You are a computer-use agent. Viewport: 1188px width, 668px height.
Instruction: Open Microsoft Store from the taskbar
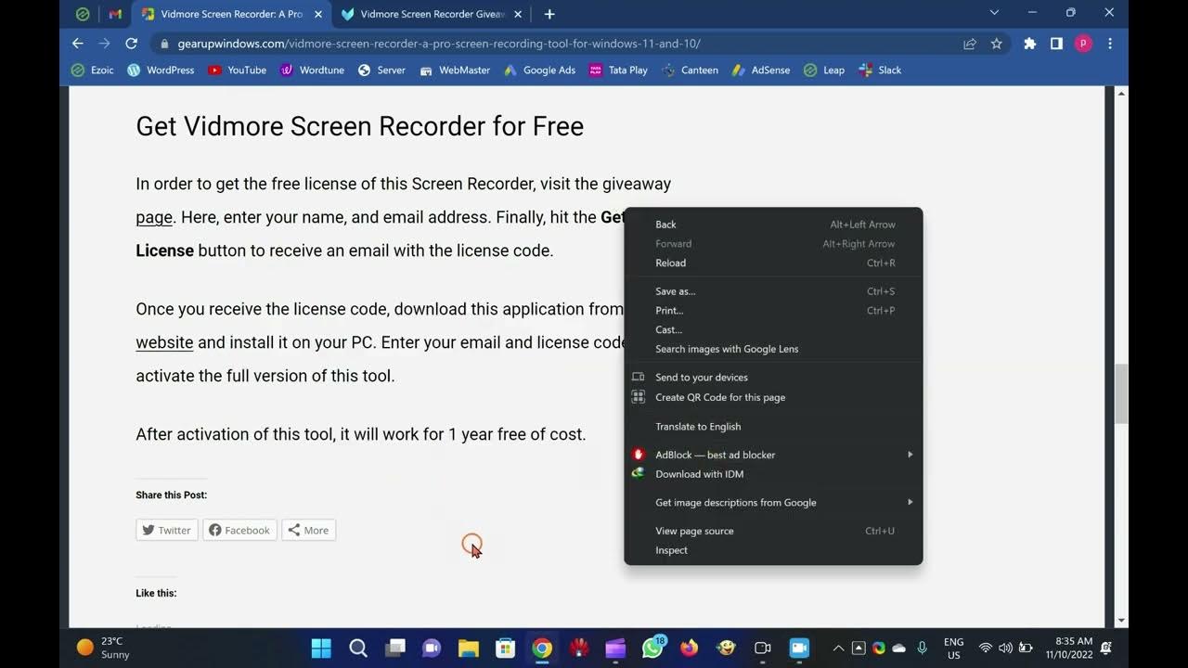coord(505,648)
